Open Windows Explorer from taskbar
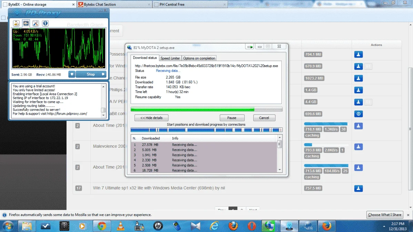 point(27,226)
